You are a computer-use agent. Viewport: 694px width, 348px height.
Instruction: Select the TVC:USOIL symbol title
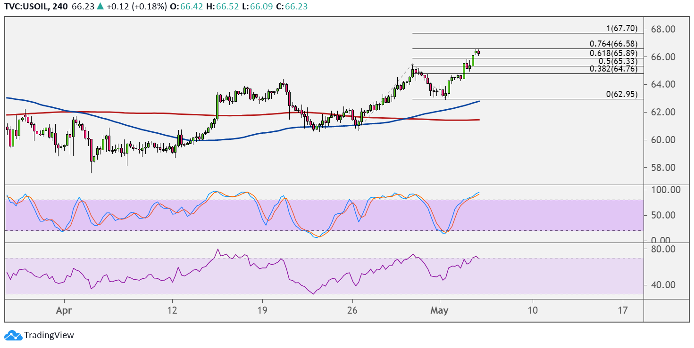[x=26, y=7]
